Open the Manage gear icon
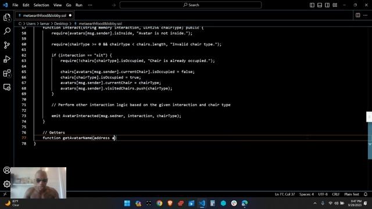The width and height of the screenshot is (372, 209). [x=7, y=184]
